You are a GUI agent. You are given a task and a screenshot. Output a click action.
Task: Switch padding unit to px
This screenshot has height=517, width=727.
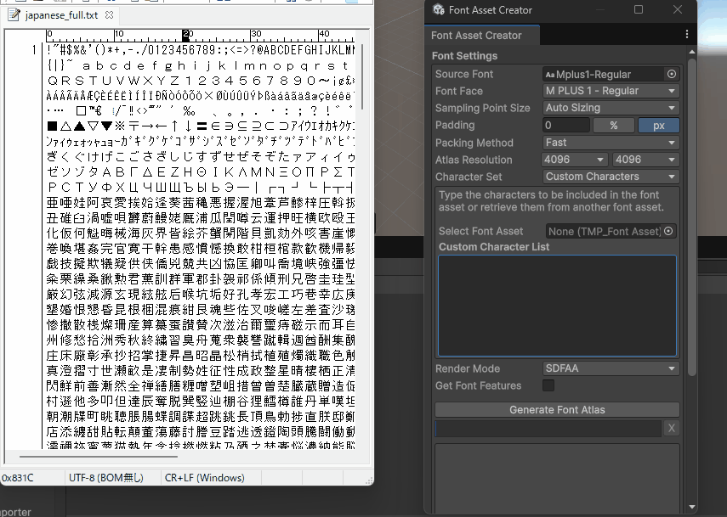pyautogui.click(x=658, y=126)
